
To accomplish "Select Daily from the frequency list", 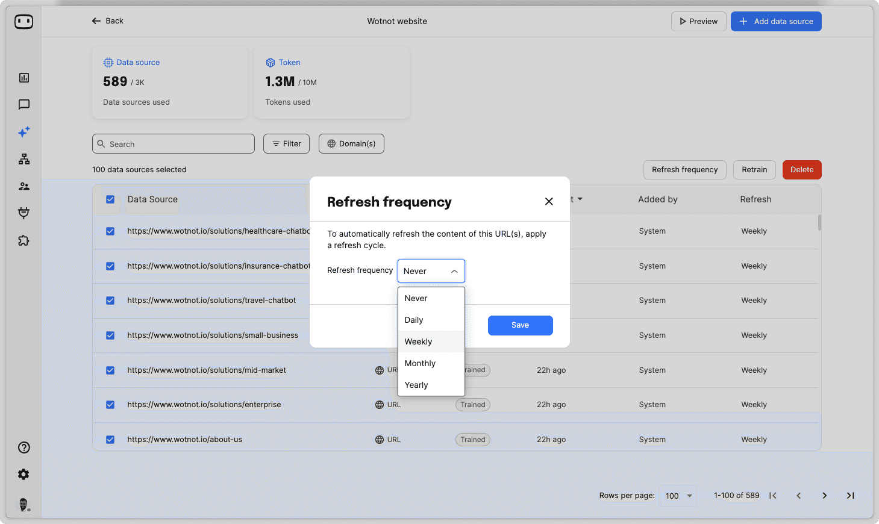I will [431, 320].
